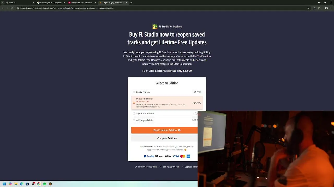Launch Microsoft Edge from the taskbar

[x=21, y=184]
